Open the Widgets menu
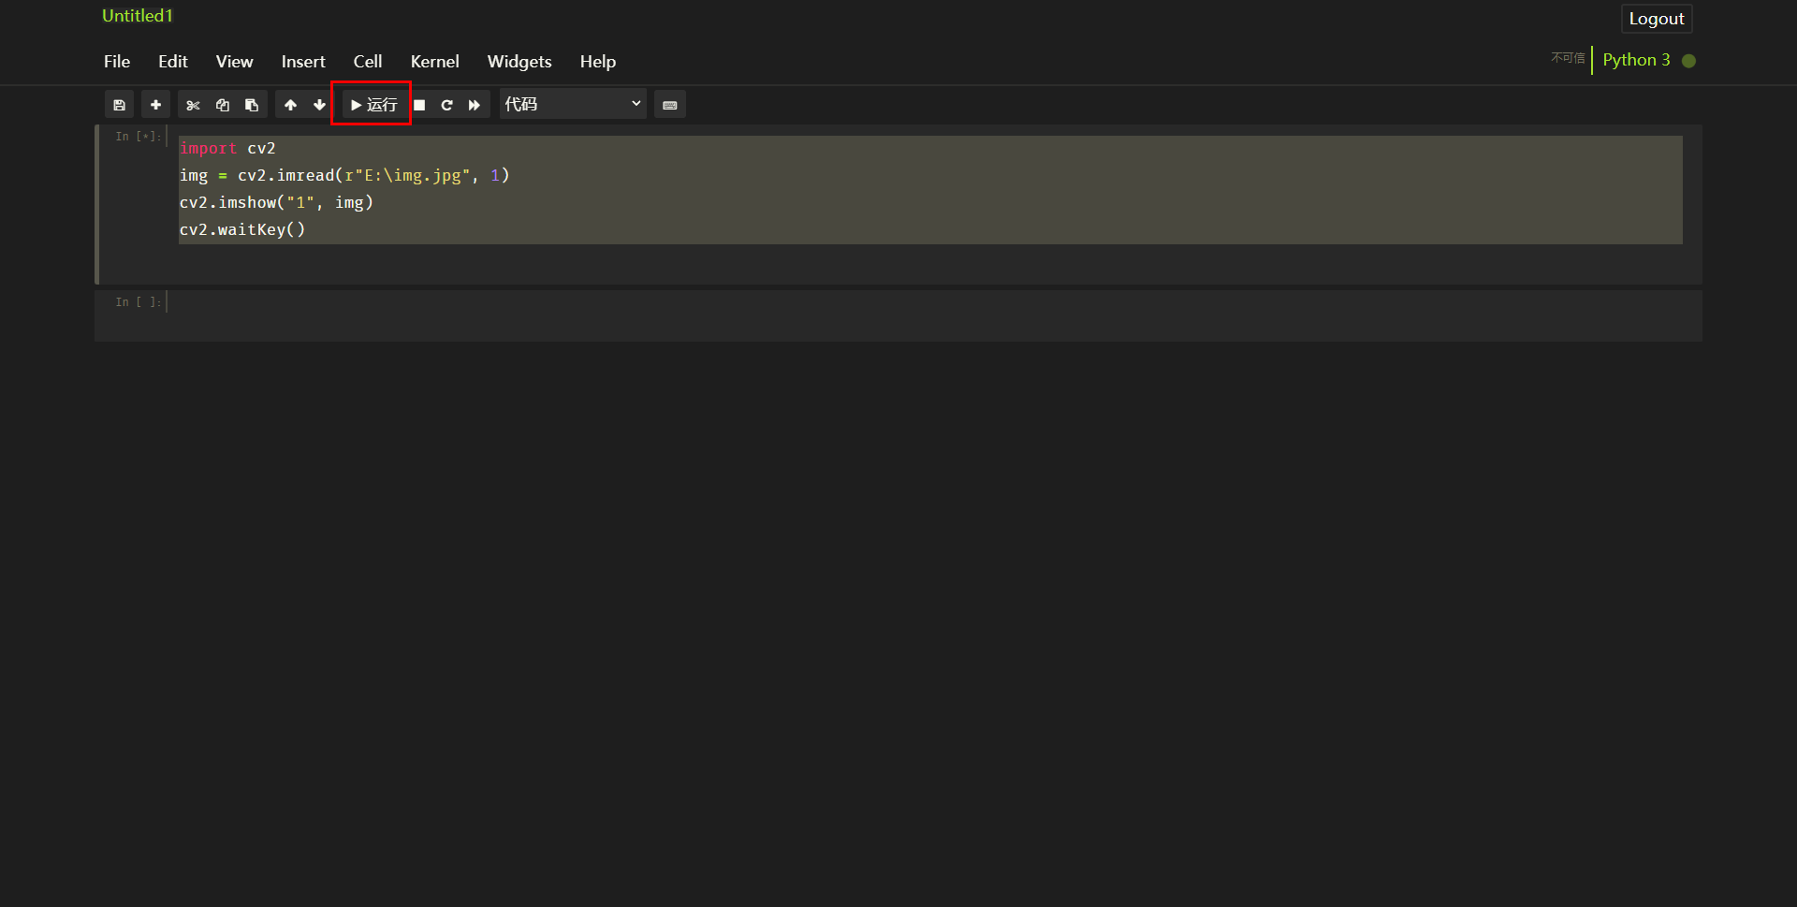Image resolution: width=1797 pixels, height=907 pixels. coord(519,62)
